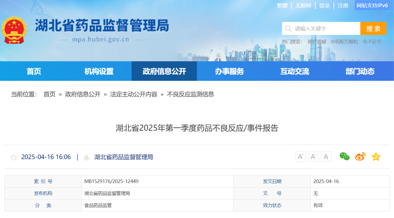Image resolution: width=394 pixels, height=218 pixels.
Task: Open the 互动交流 navigation item
Action: (295, 71)
